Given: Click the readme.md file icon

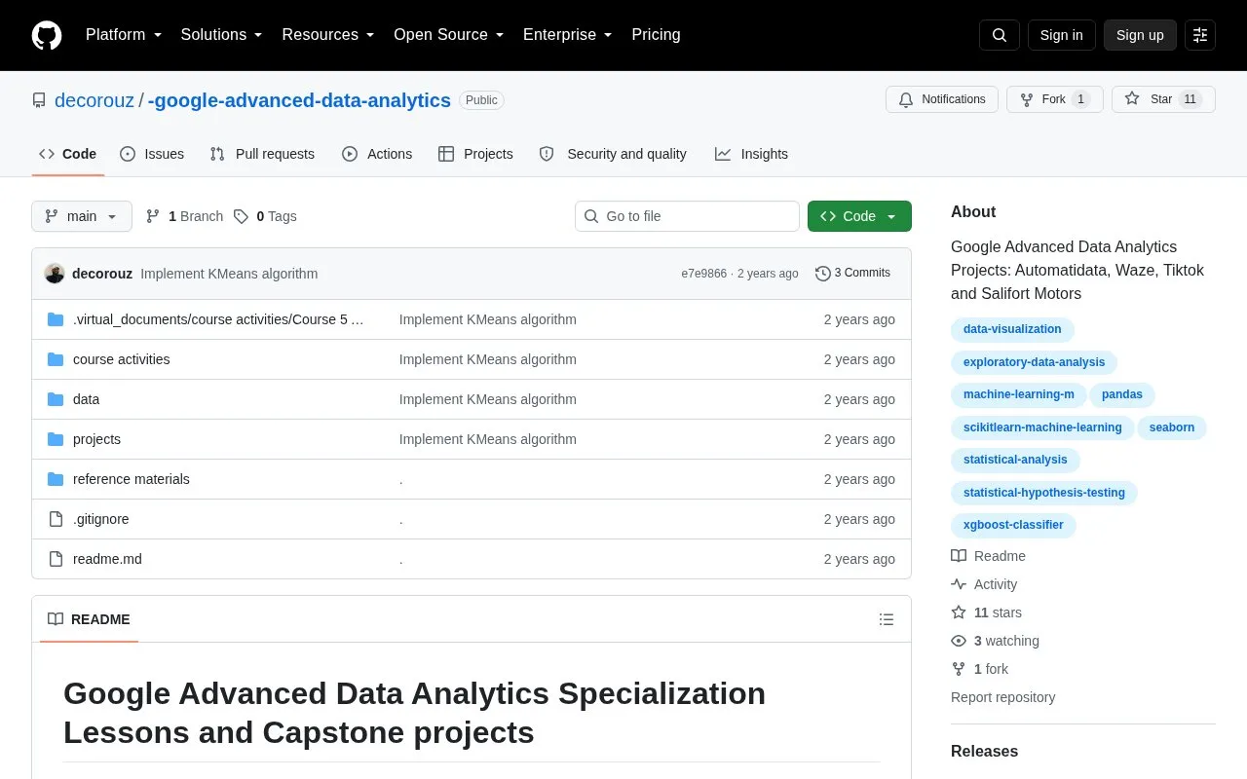Looking at the screenshot, I should coord(56,559).
